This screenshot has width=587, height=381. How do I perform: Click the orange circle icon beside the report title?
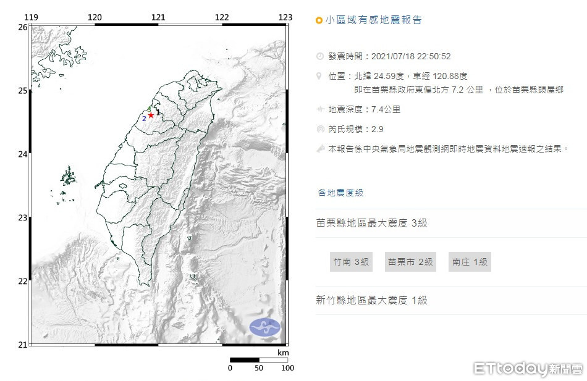(x=319, y=20)
